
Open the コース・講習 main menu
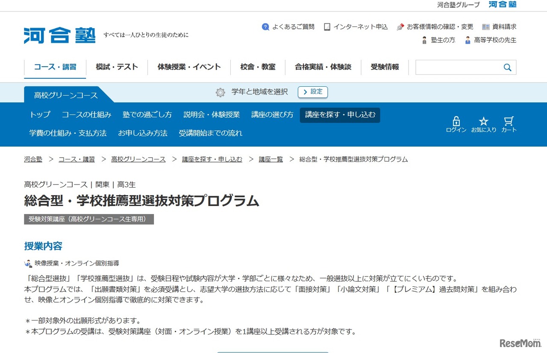[55, 67]
